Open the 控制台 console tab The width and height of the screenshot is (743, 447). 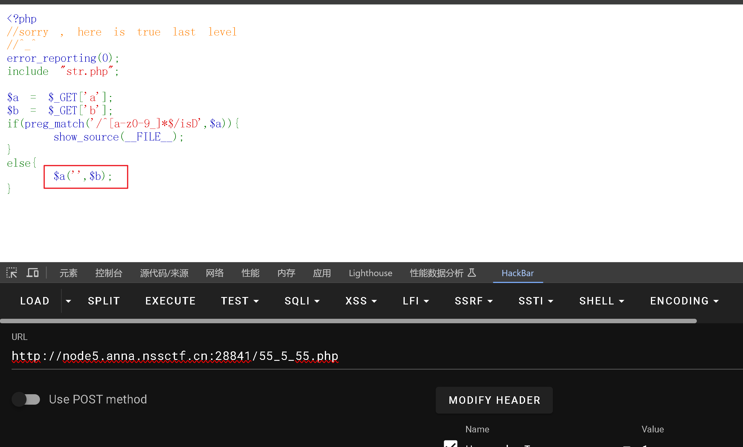point(109,273)
